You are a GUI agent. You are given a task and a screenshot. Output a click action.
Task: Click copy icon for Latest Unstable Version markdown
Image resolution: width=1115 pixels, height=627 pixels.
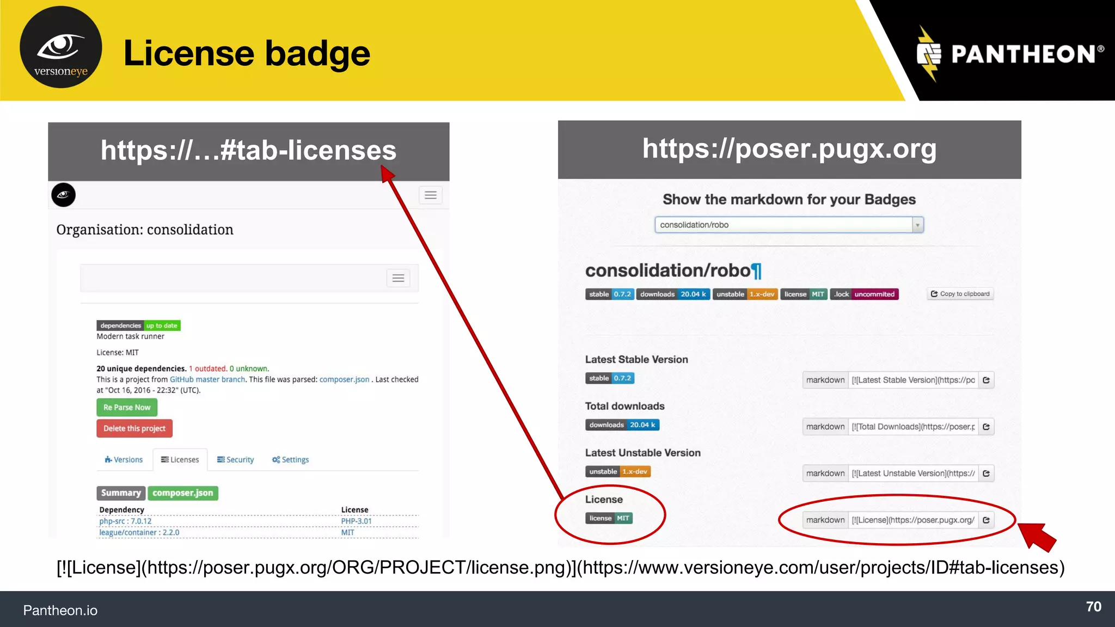coord(987,474)
